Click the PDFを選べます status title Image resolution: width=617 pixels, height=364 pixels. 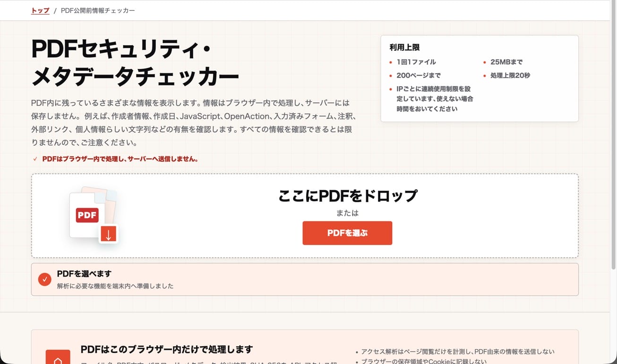click(x=84, y=273)
